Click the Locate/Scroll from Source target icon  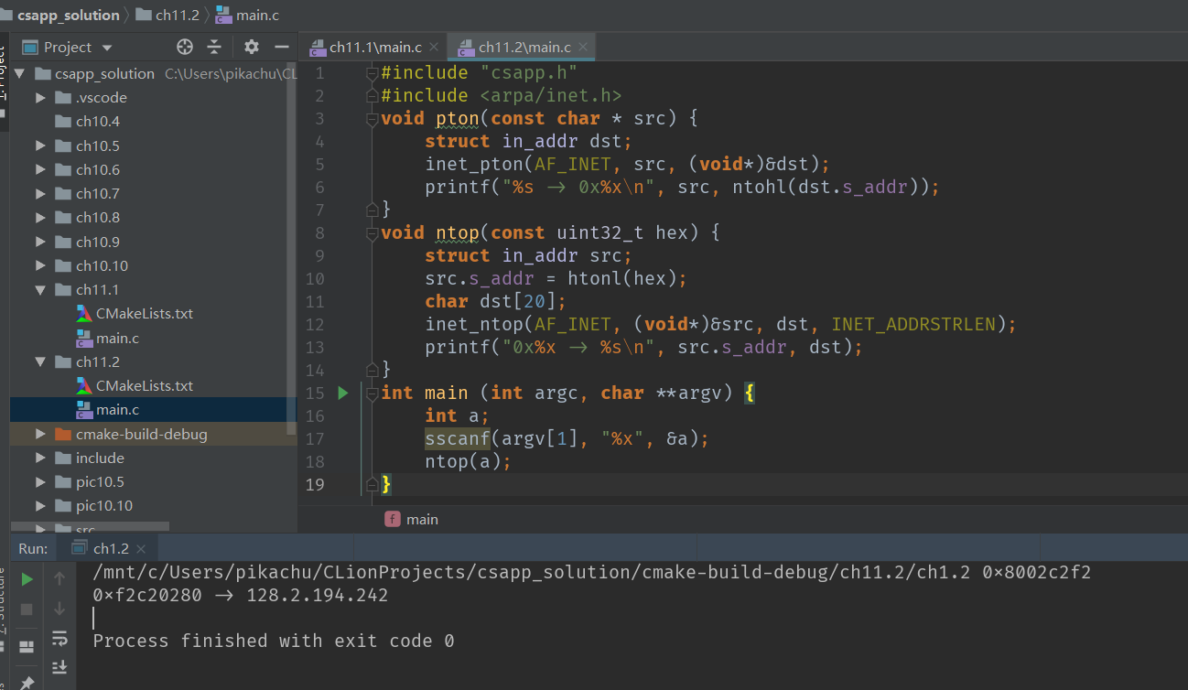tap(185, 47)
